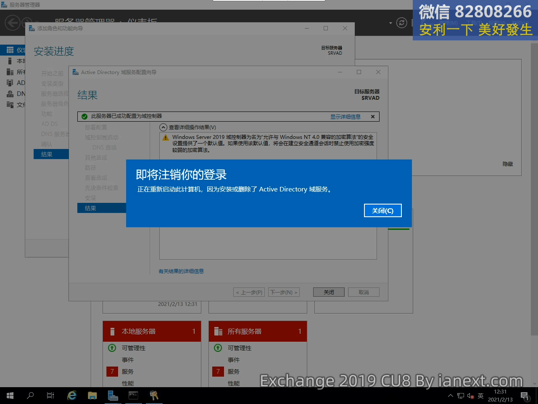Open the Windows Start menu

[10, 396]
